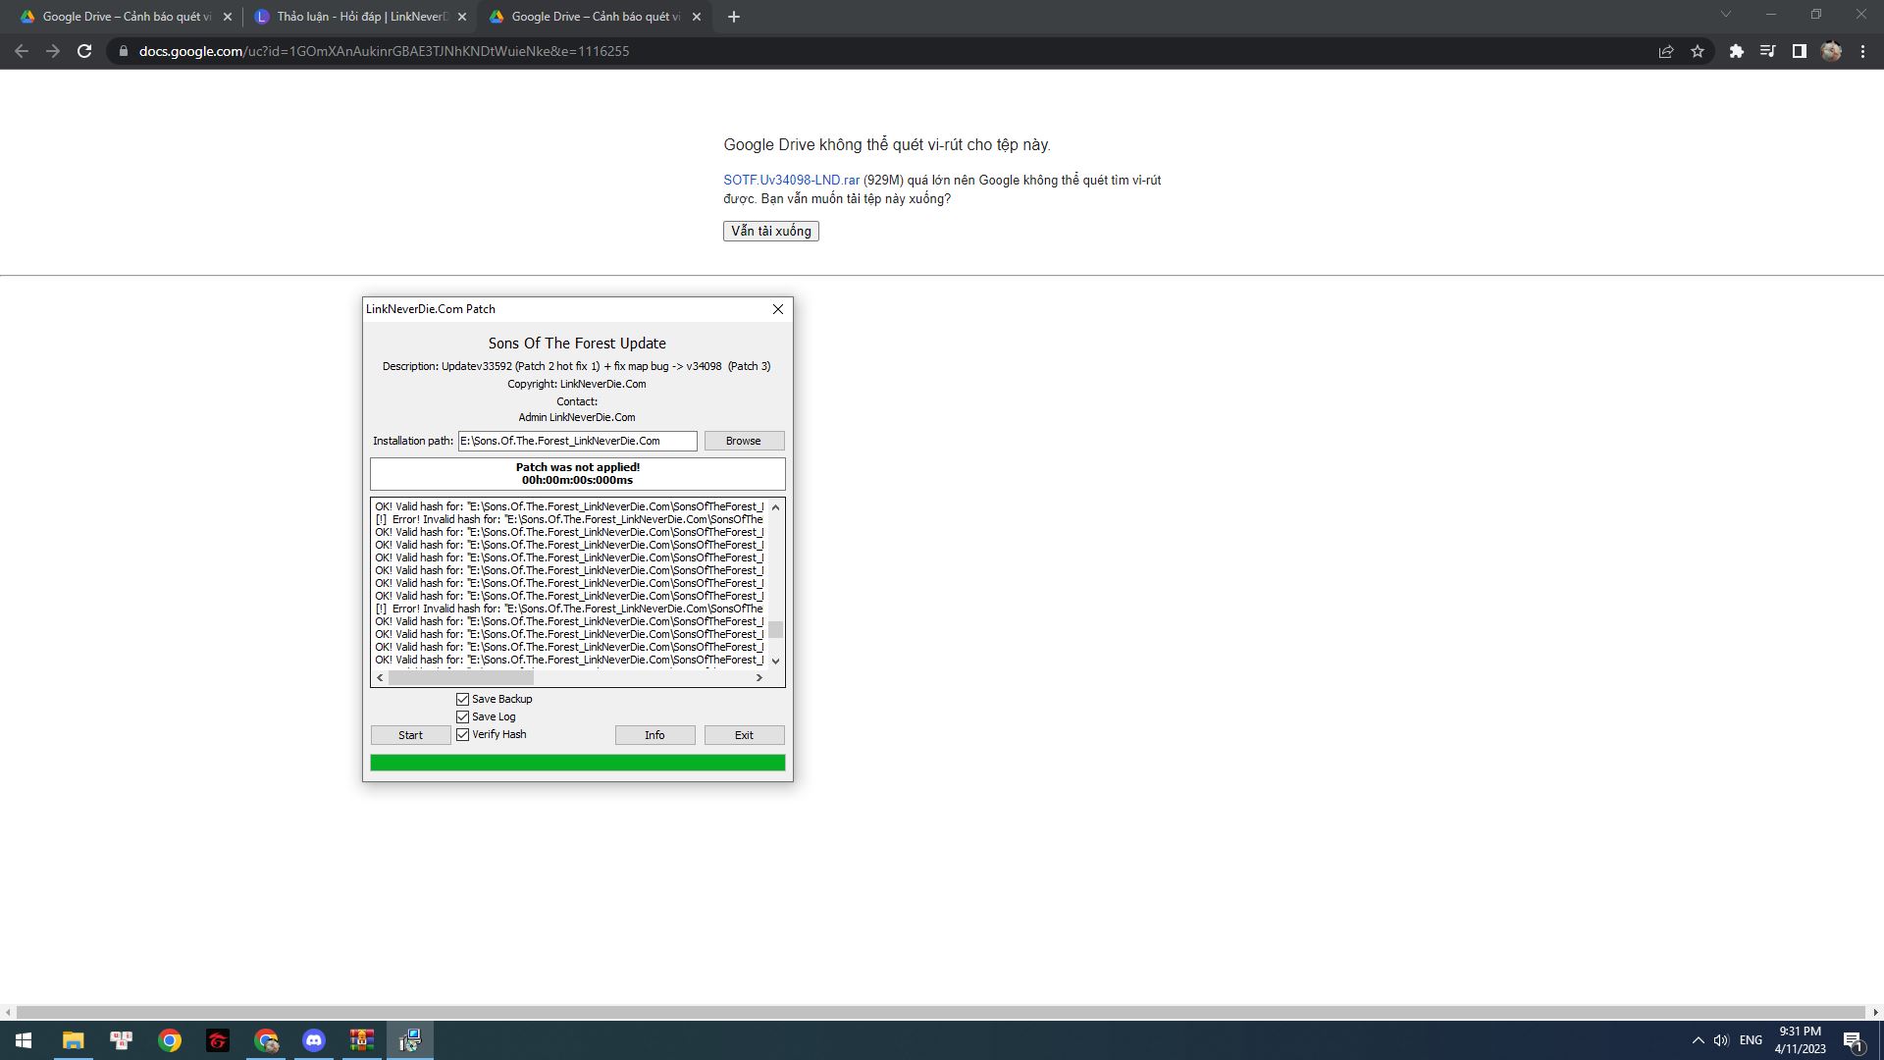Toggle the Save Backup checkbox
Viewport: 1884px width, 1060px height.
click(462, 700)
